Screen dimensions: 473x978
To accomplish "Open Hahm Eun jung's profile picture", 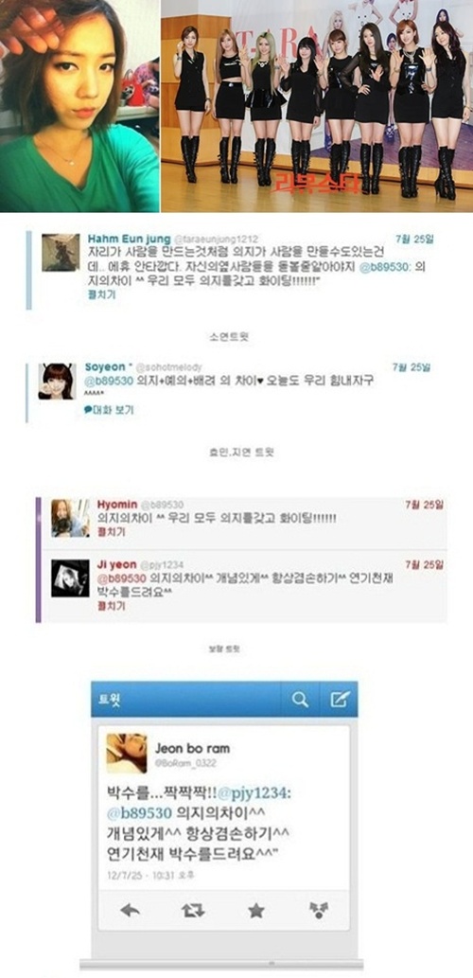I will (61, 253).
